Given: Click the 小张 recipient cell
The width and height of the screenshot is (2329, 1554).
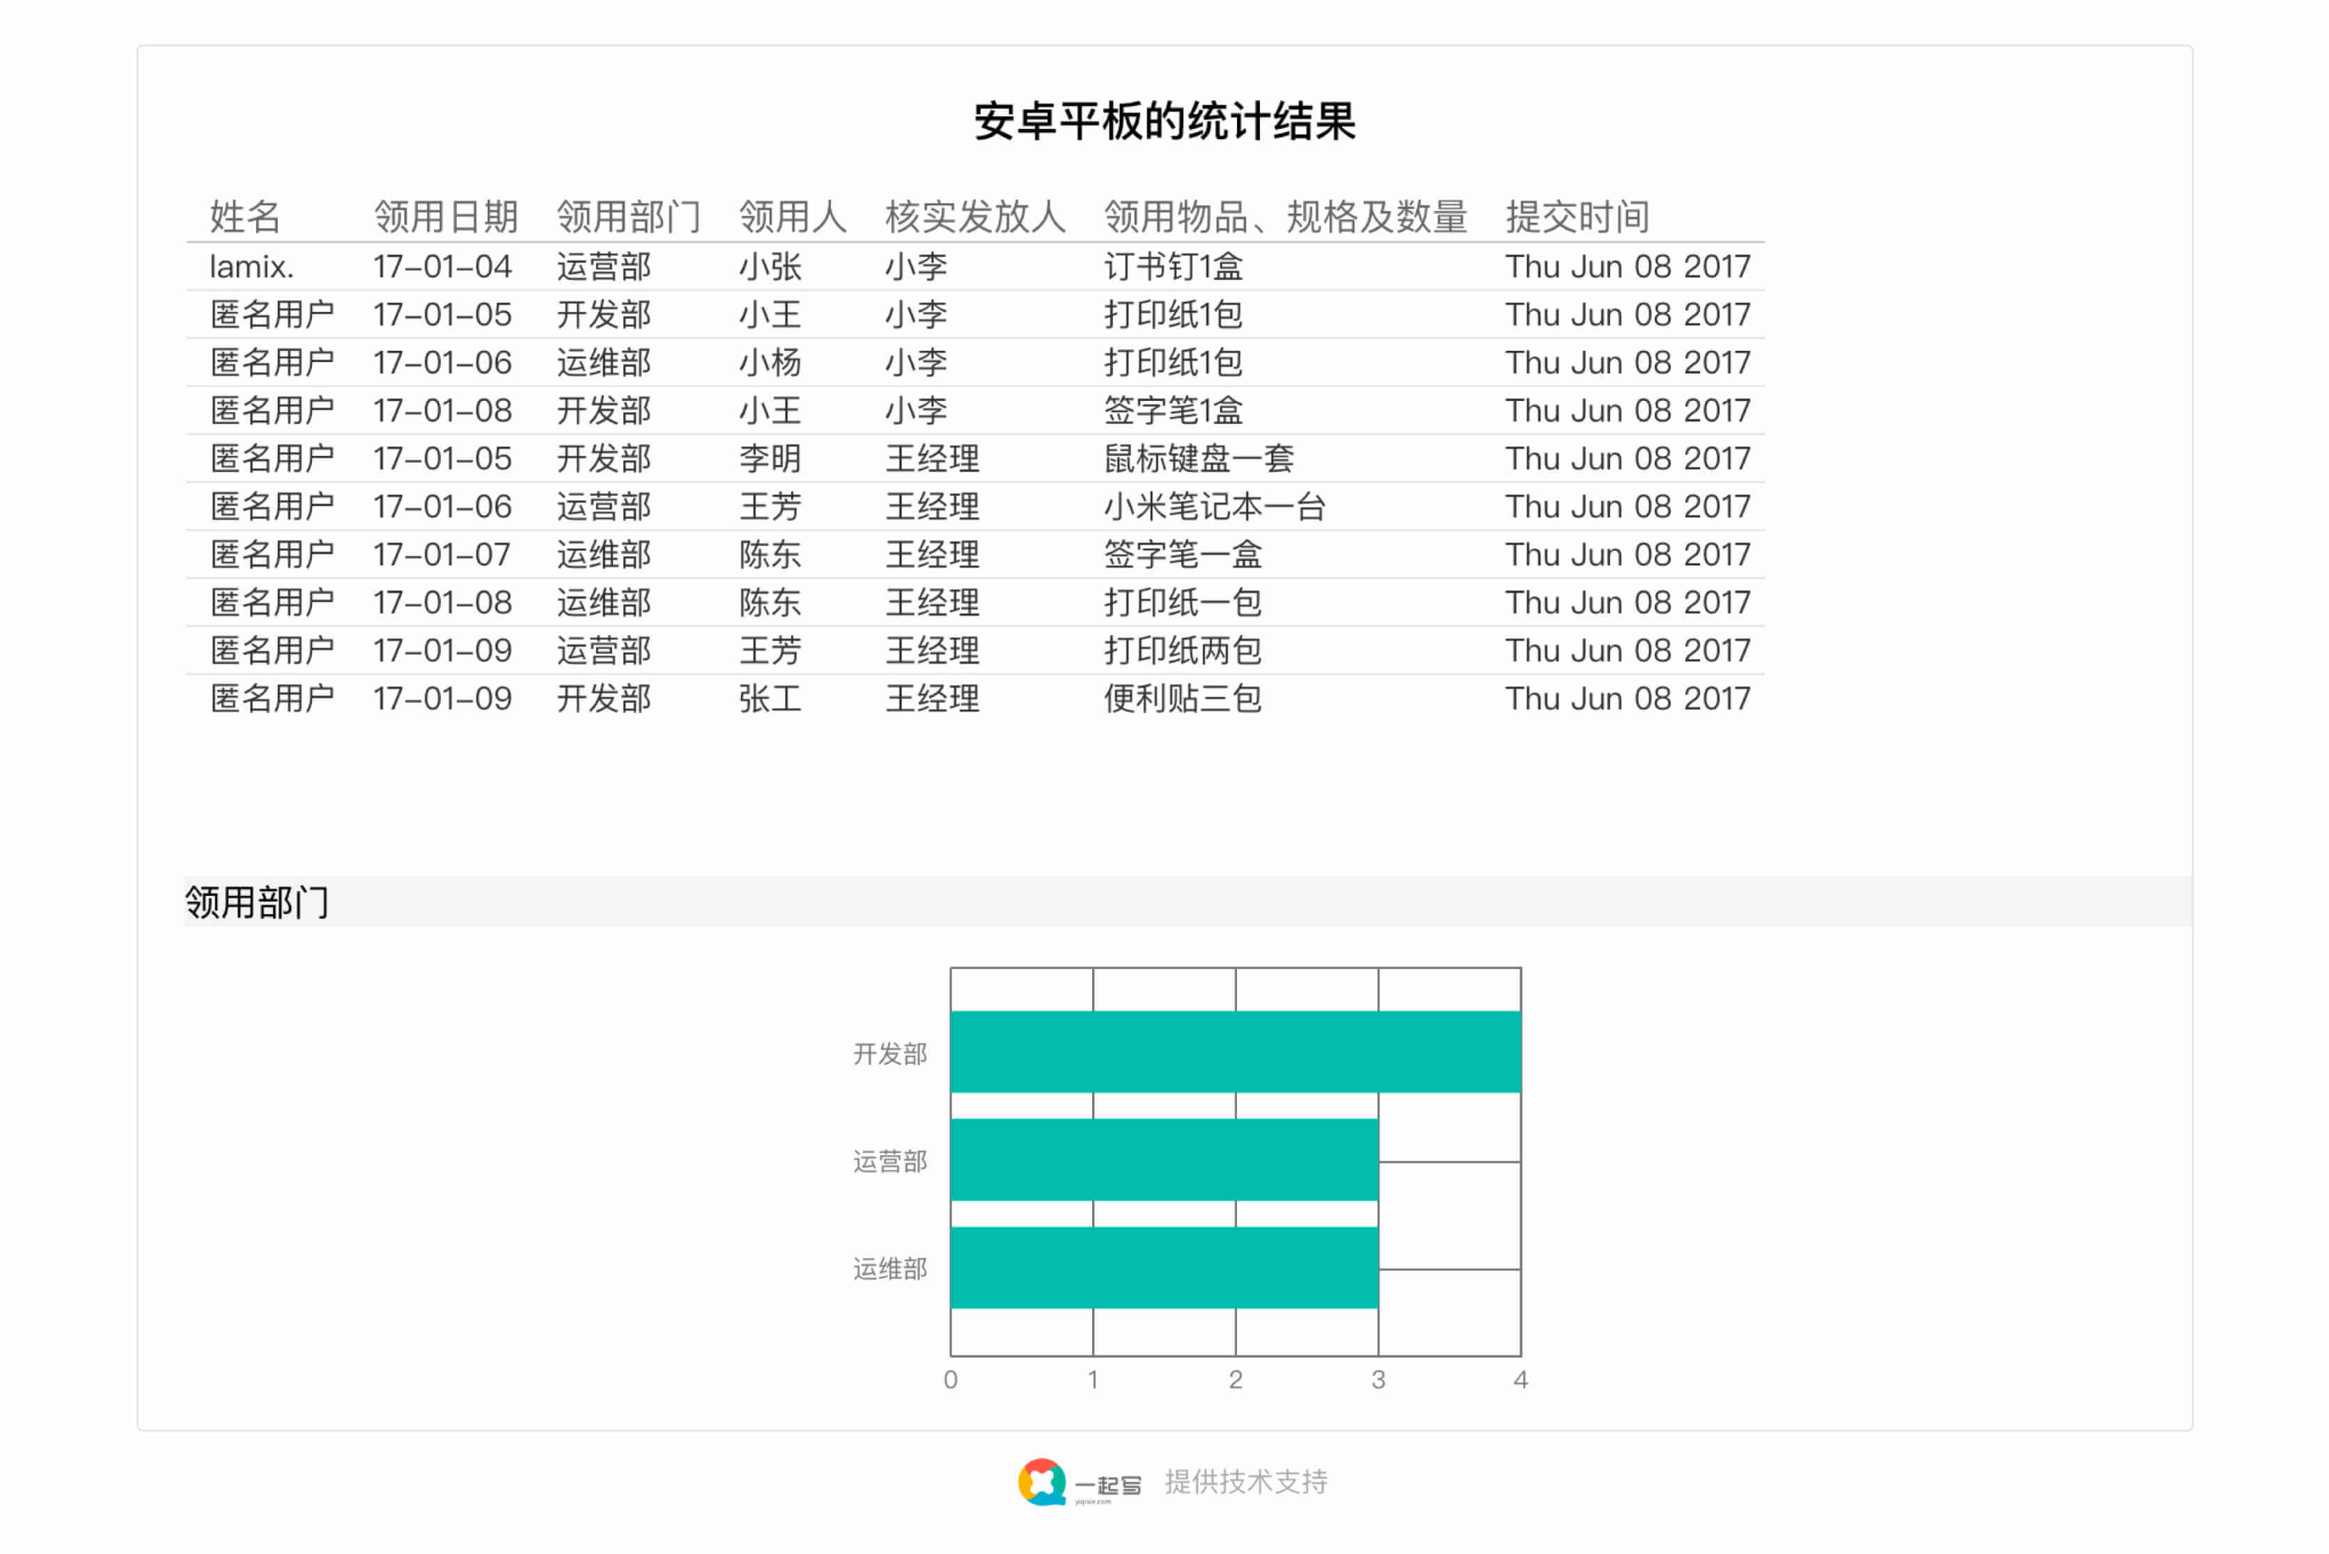Looking at the screenshot, I should click(770, 267).
